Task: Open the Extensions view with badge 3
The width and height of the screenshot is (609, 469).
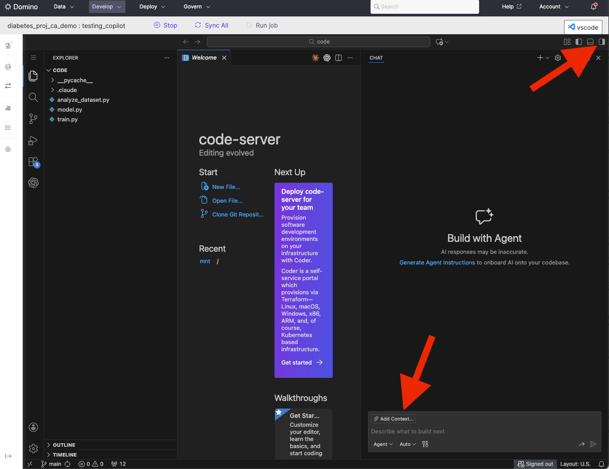Action: point(33,162)
